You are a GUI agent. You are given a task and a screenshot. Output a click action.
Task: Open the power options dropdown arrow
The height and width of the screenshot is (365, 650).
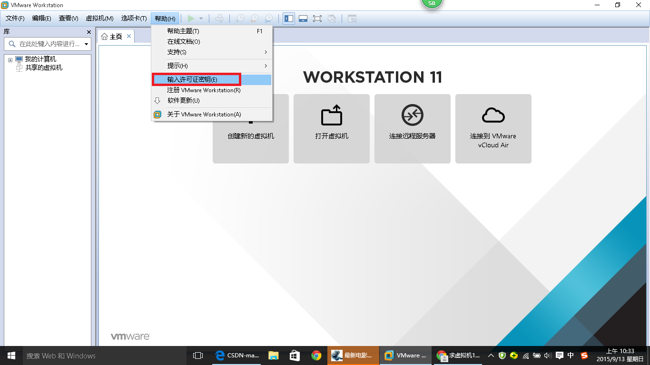[x=201, y=19]
